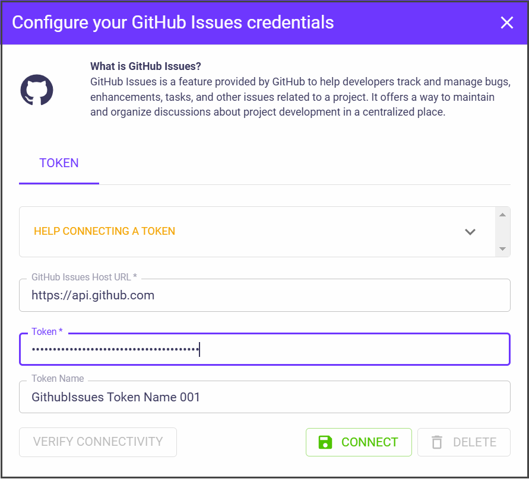Click the CONNECT button label
Image resolution: width=529 pixels, height=479 pixels.
(369, 442)
